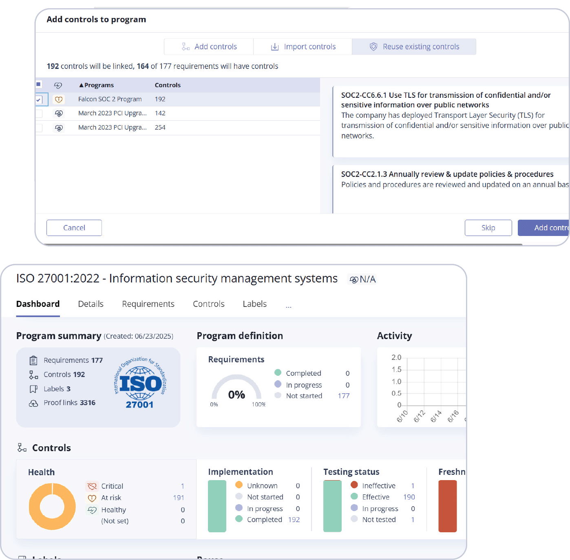Sort by the Programs column header arrow
570x560 pixels.
pyautogui.click(x=82, y=85)
